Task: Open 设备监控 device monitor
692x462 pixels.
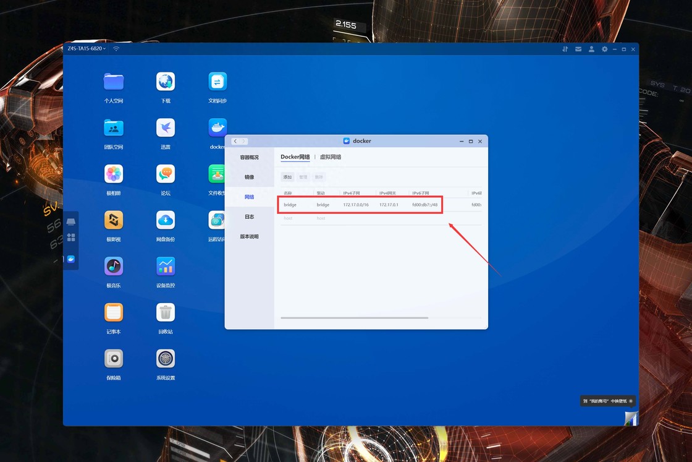Action: tap(166, 266)
